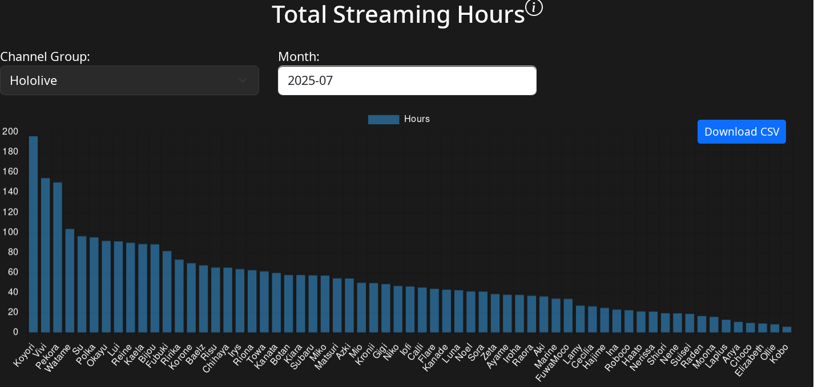The image size is (814, 387).
Task: Click the Kaela axis label
Action: pyautogui.click(x=134, y=353)
